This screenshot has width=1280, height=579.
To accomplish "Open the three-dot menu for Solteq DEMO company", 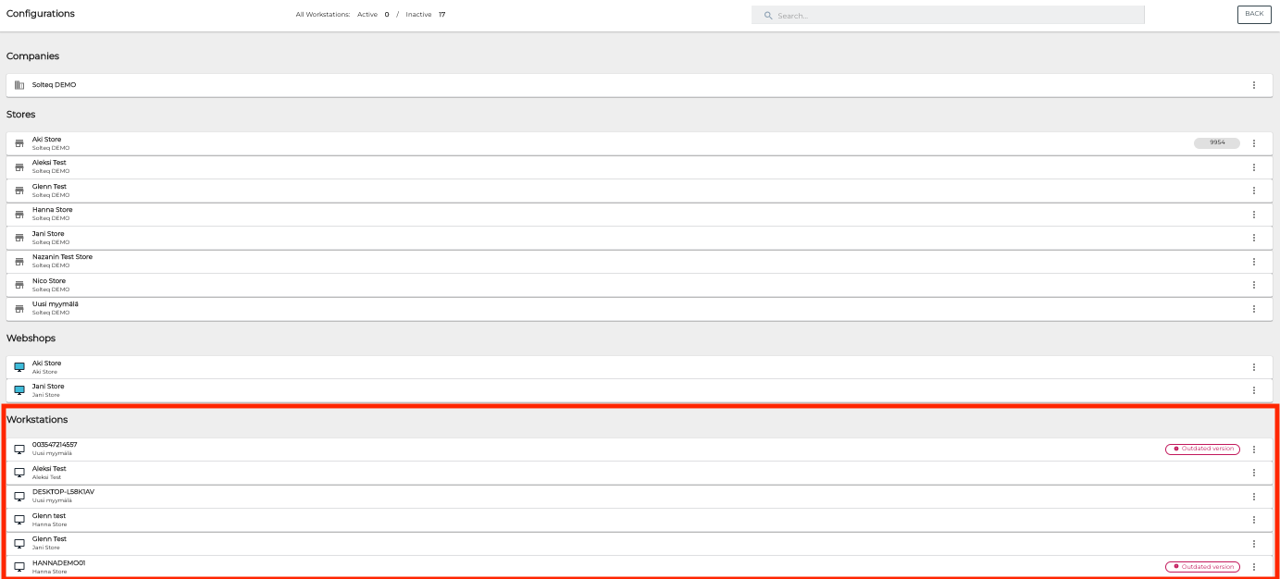I will click(1254, 85).
